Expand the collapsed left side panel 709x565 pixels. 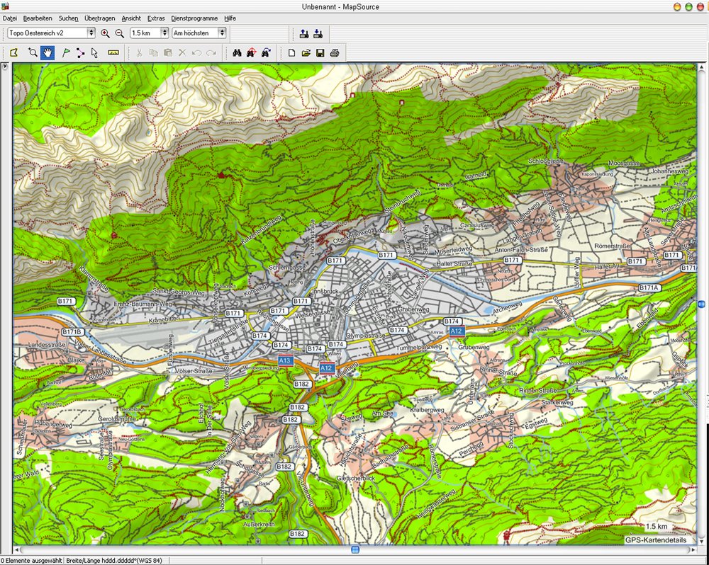[5, 67]
